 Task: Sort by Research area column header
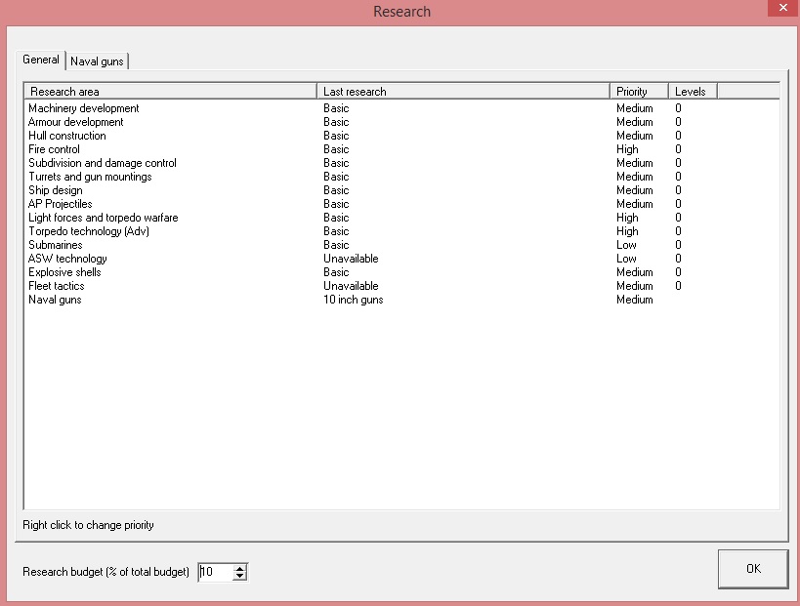[170, 92]
